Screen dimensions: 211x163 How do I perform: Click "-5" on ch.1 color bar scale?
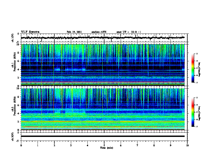(197, 68)
